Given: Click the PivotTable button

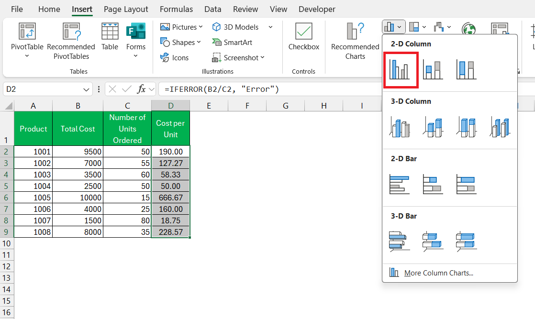Looking at the screenshot, I should pos(27,40).
